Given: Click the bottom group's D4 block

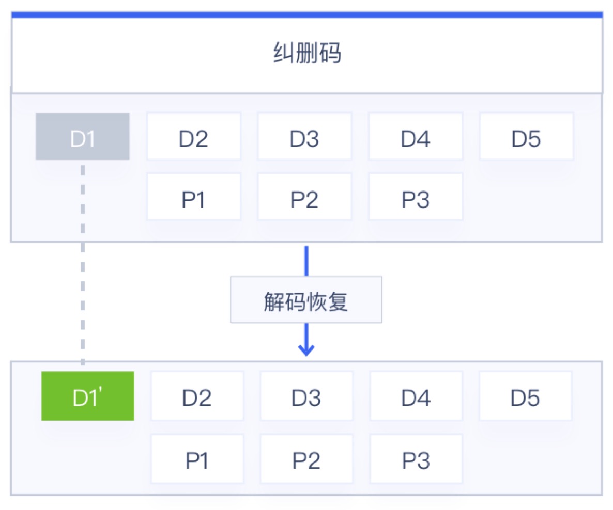Looking at the screenshot, I should (416, 396).
